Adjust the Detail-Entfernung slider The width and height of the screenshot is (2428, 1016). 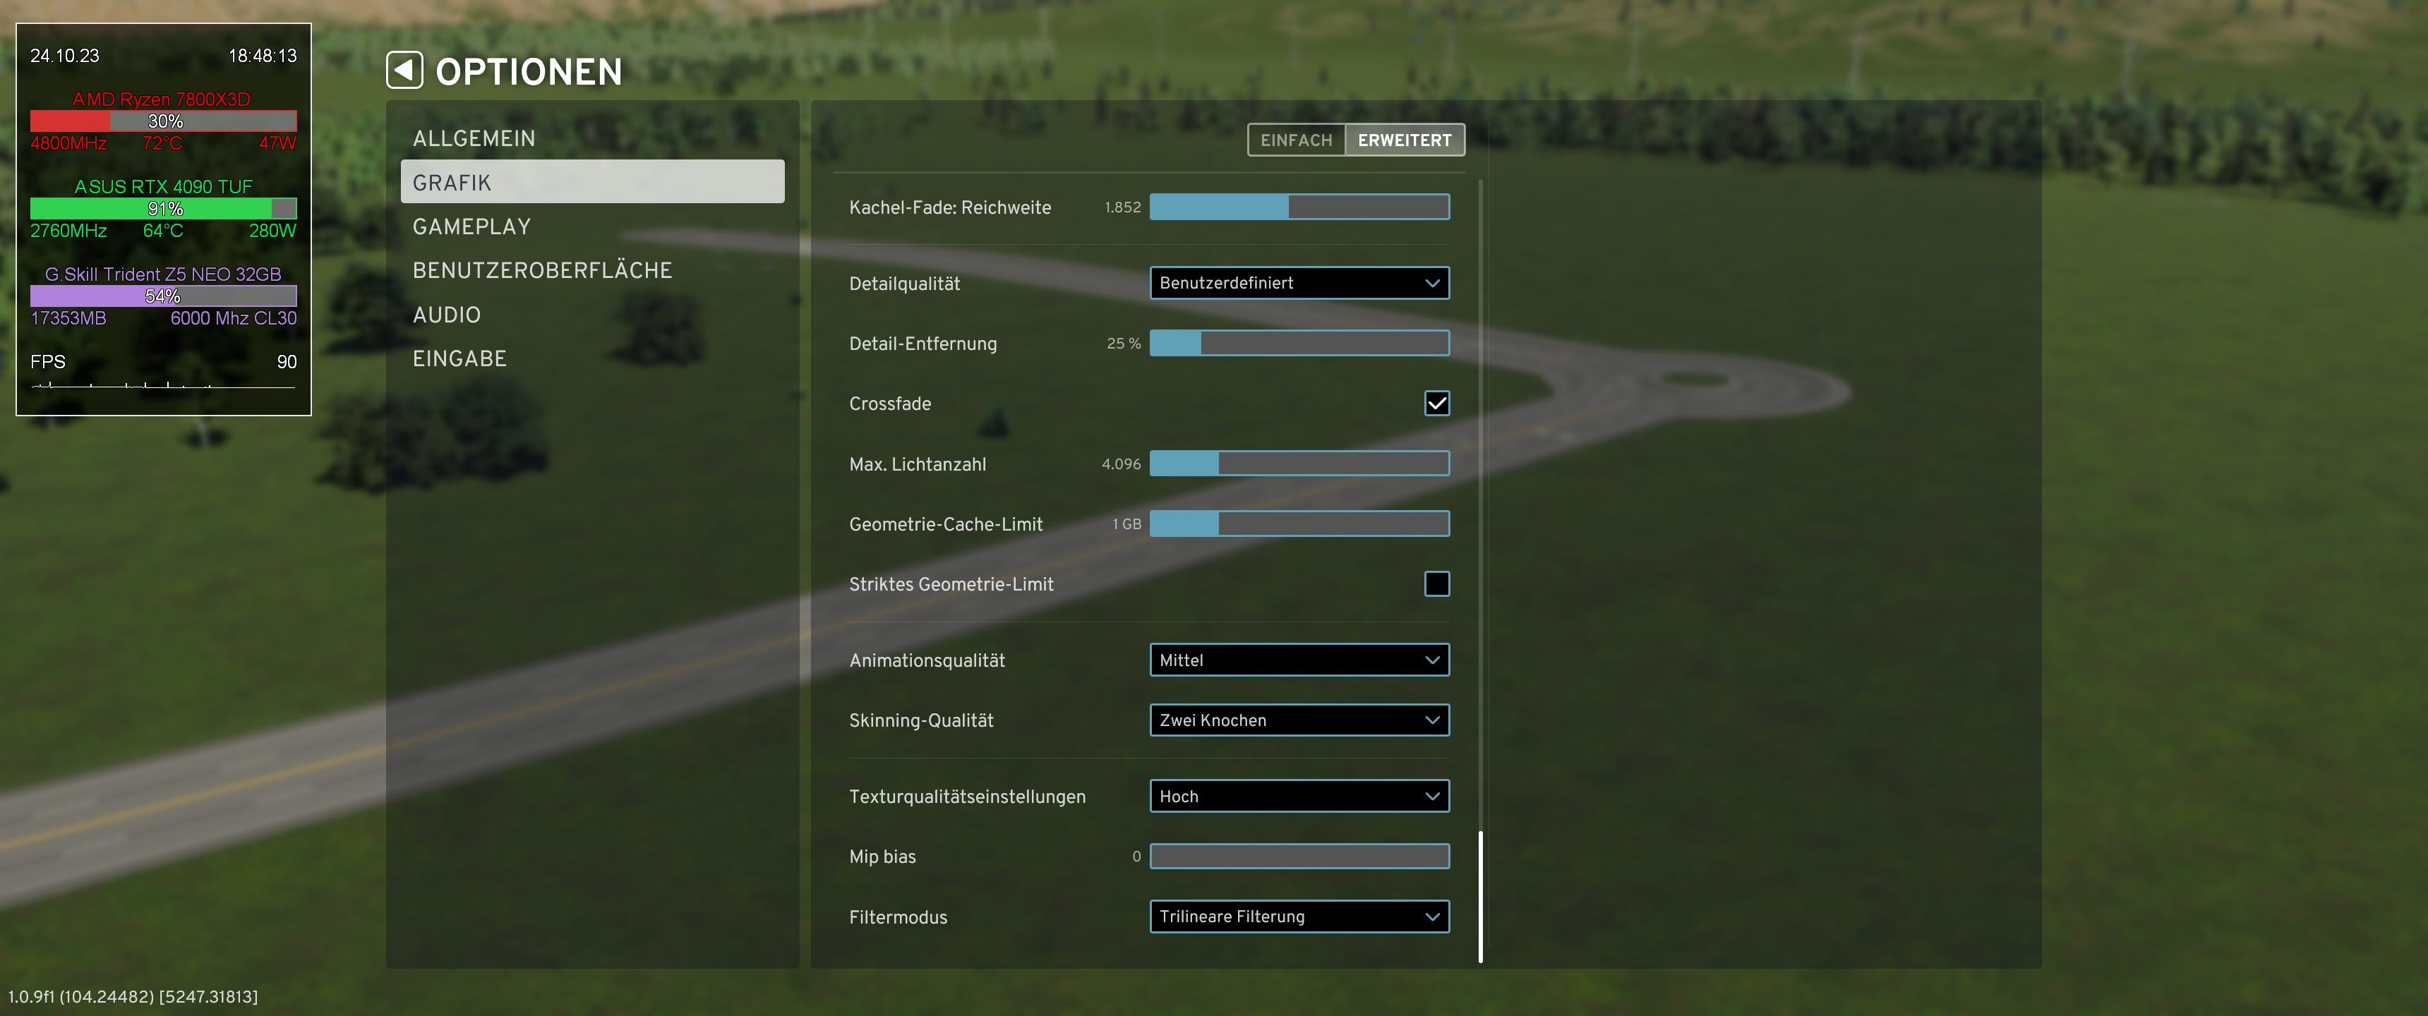tap(1300, 343)
